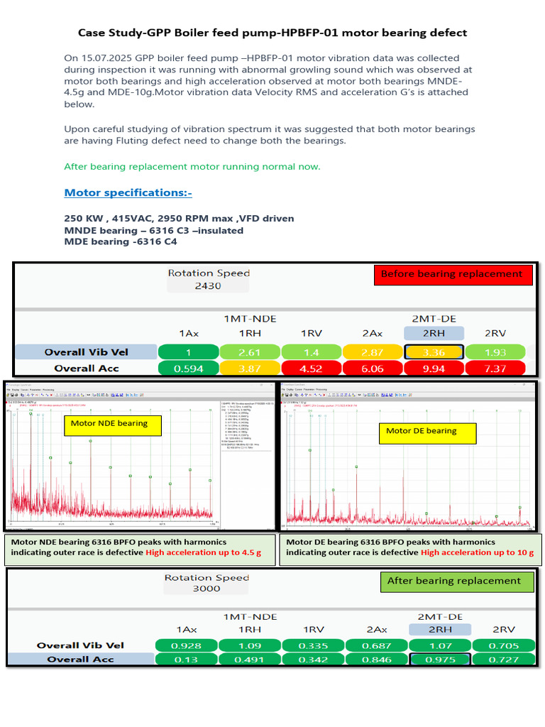This screenshot has height=727, width=545.
Task: Click the '250 KW, 415VAC, 2950 RPM' specification line
Action: (179, 219)
